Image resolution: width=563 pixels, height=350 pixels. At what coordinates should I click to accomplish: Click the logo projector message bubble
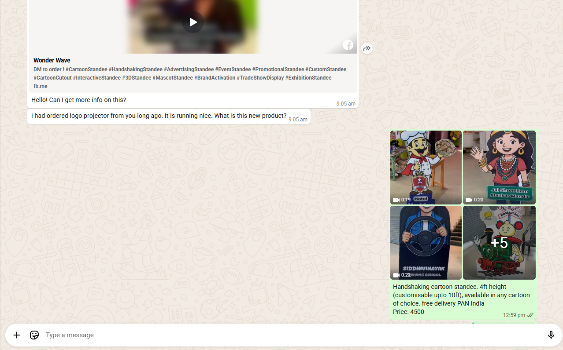159,116
